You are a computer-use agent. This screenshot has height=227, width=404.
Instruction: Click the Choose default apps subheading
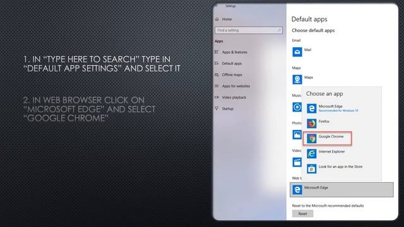point(313,30)
